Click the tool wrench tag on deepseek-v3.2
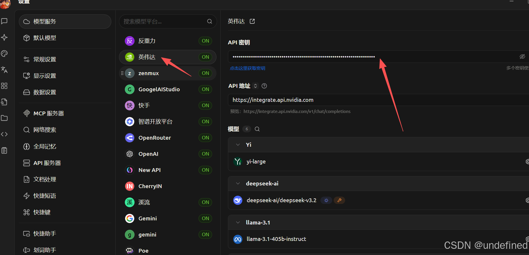The image size is (529, 255). (339, 200)
